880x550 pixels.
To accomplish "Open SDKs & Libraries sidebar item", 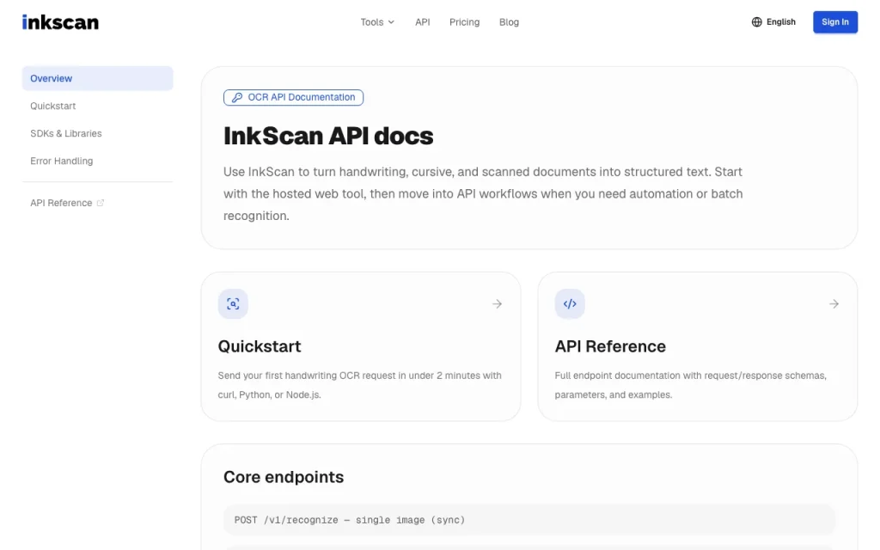I will click(x=98, y=133).
